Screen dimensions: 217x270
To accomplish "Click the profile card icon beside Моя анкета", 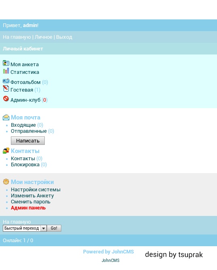I will click(x=6, y=63).
